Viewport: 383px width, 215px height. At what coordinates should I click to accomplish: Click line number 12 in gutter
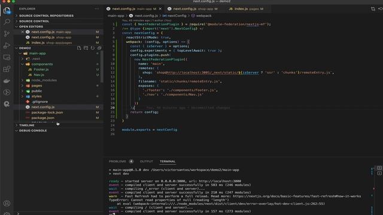[x=113, y=73]
